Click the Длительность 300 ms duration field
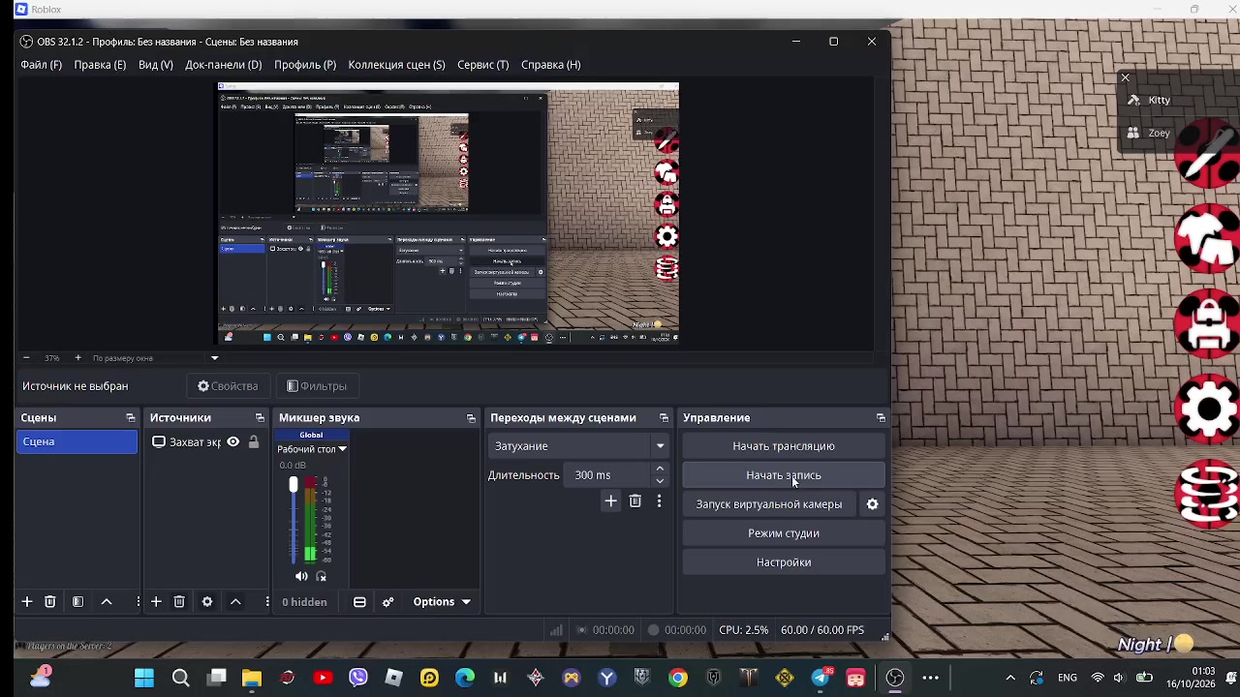 pyautogui.click(x=611, y=475)
